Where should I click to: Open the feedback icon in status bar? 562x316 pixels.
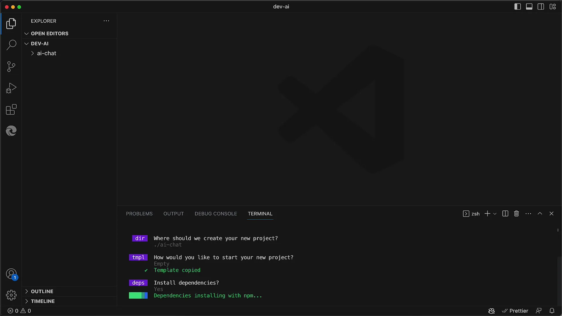pyautogui.click(x=539, y=311)
